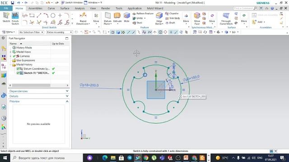Open the Window dropdown in title bar

93,3
